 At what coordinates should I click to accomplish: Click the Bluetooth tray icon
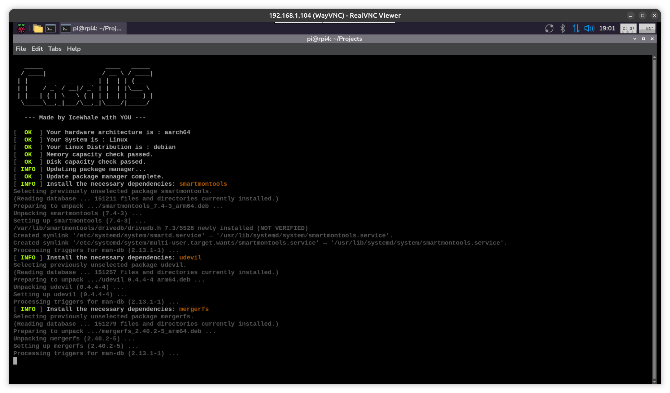click(562, 28)
